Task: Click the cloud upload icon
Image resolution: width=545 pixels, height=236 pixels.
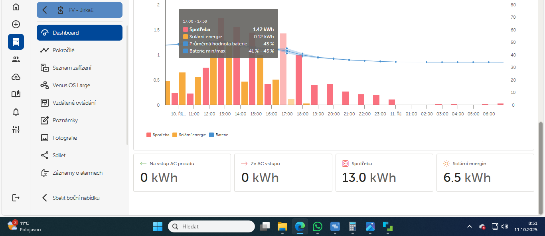Action: pyautogui.click(x=16, y=77)
